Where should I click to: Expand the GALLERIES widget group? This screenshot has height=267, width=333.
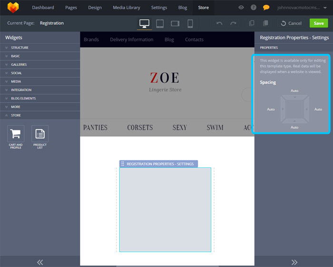pyautogui.click(x=40, y=65)
